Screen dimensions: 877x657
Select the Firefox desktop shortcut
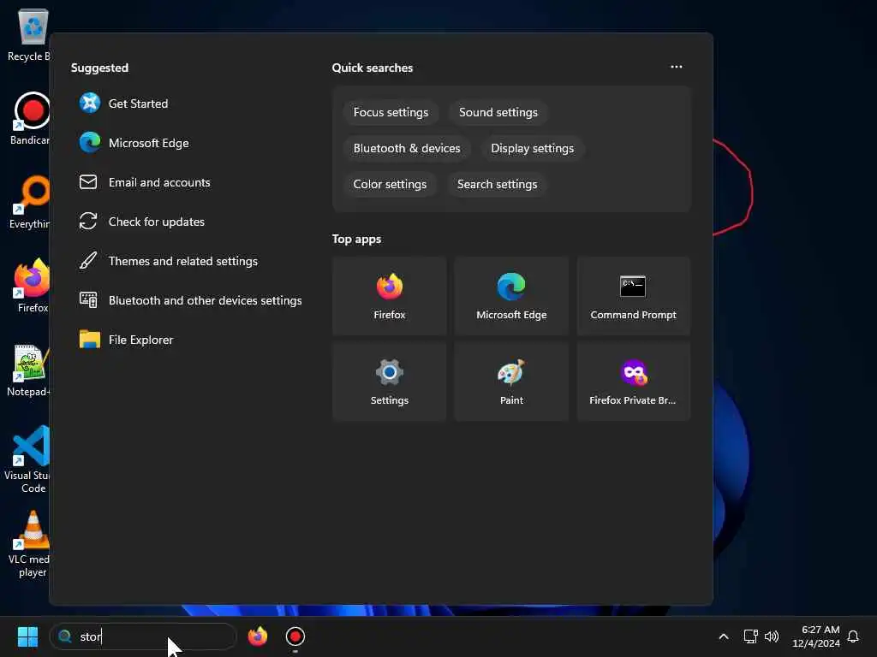(x=32, y=286)
